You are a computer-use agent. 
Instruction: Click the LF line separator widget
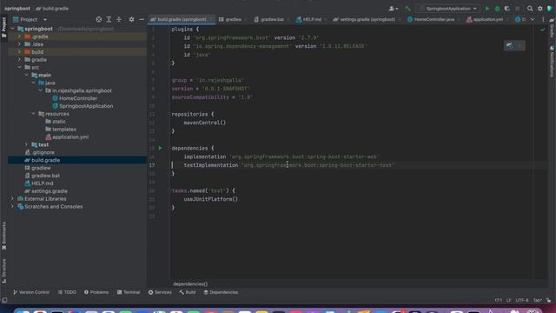[509, 300]
